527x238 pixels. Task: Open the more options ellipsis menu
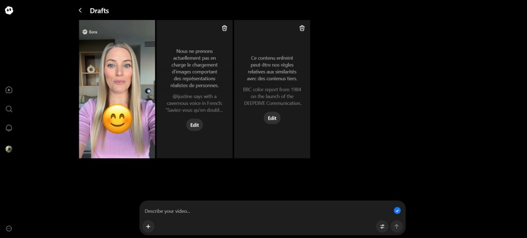[x=9, y=228]
